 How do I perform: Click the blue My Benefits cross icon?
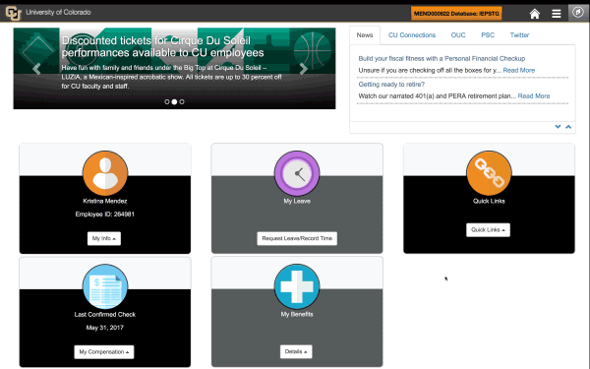297,286
